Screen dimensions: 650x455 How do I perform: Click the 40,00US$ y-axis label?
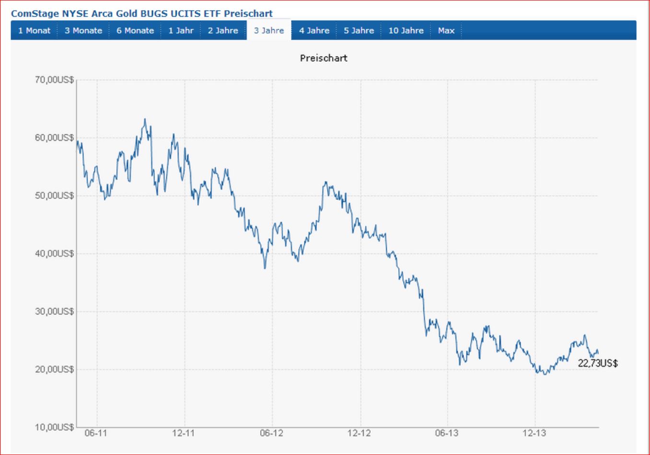point(54,254)
